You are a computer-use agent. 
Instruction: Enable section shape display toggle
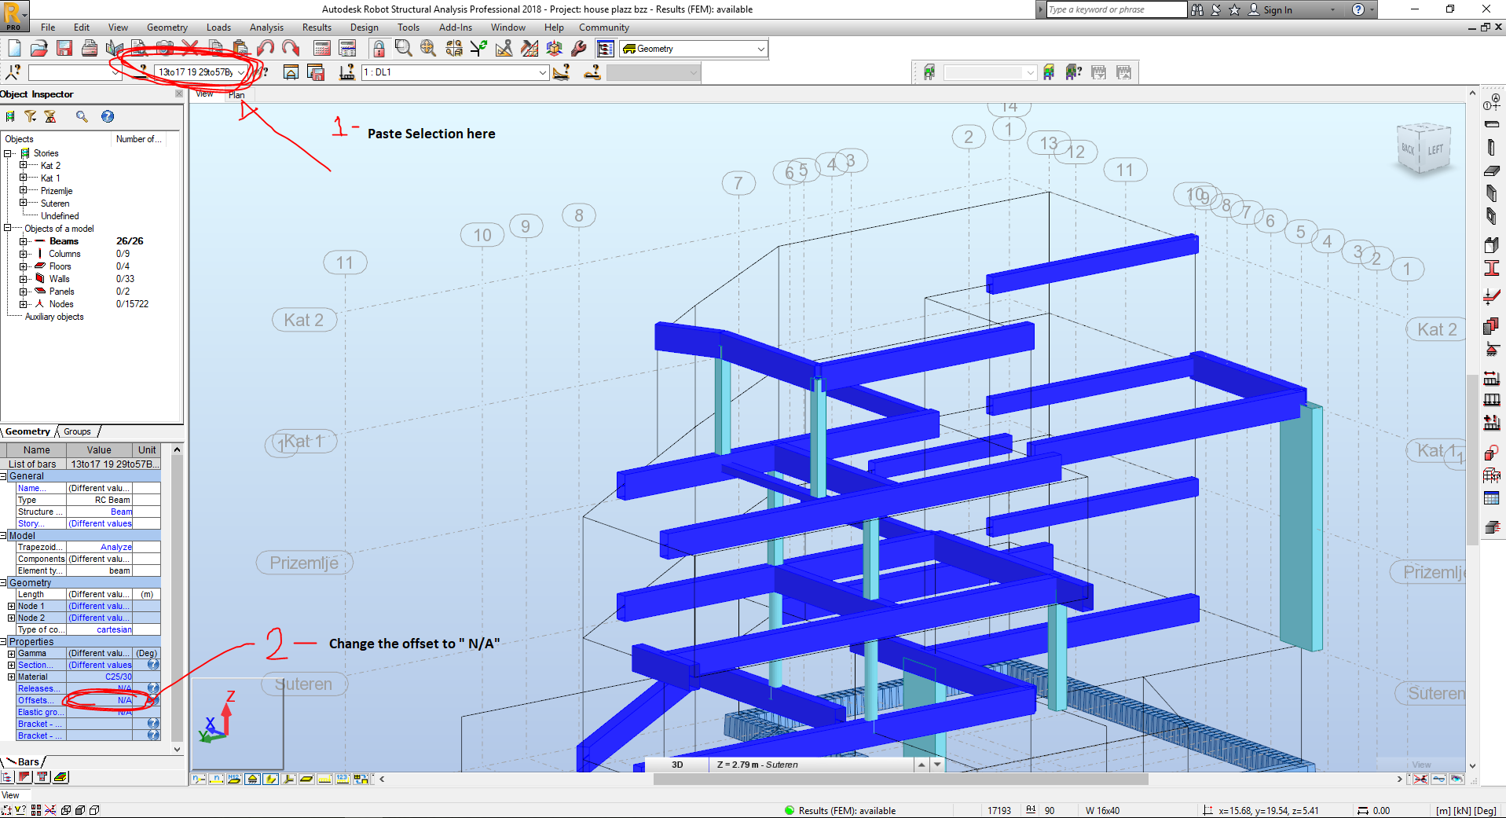[x=270, y=778]
